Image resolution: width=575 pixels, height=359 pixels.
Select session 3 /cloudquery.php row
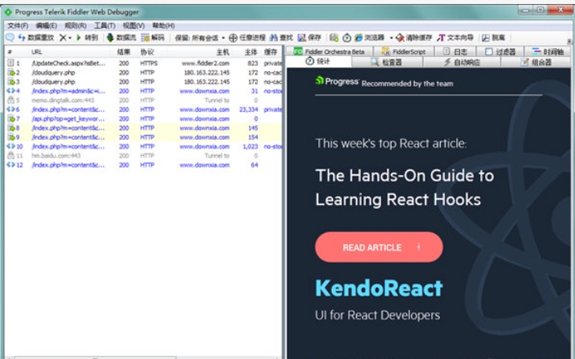[x=144, y=82]
